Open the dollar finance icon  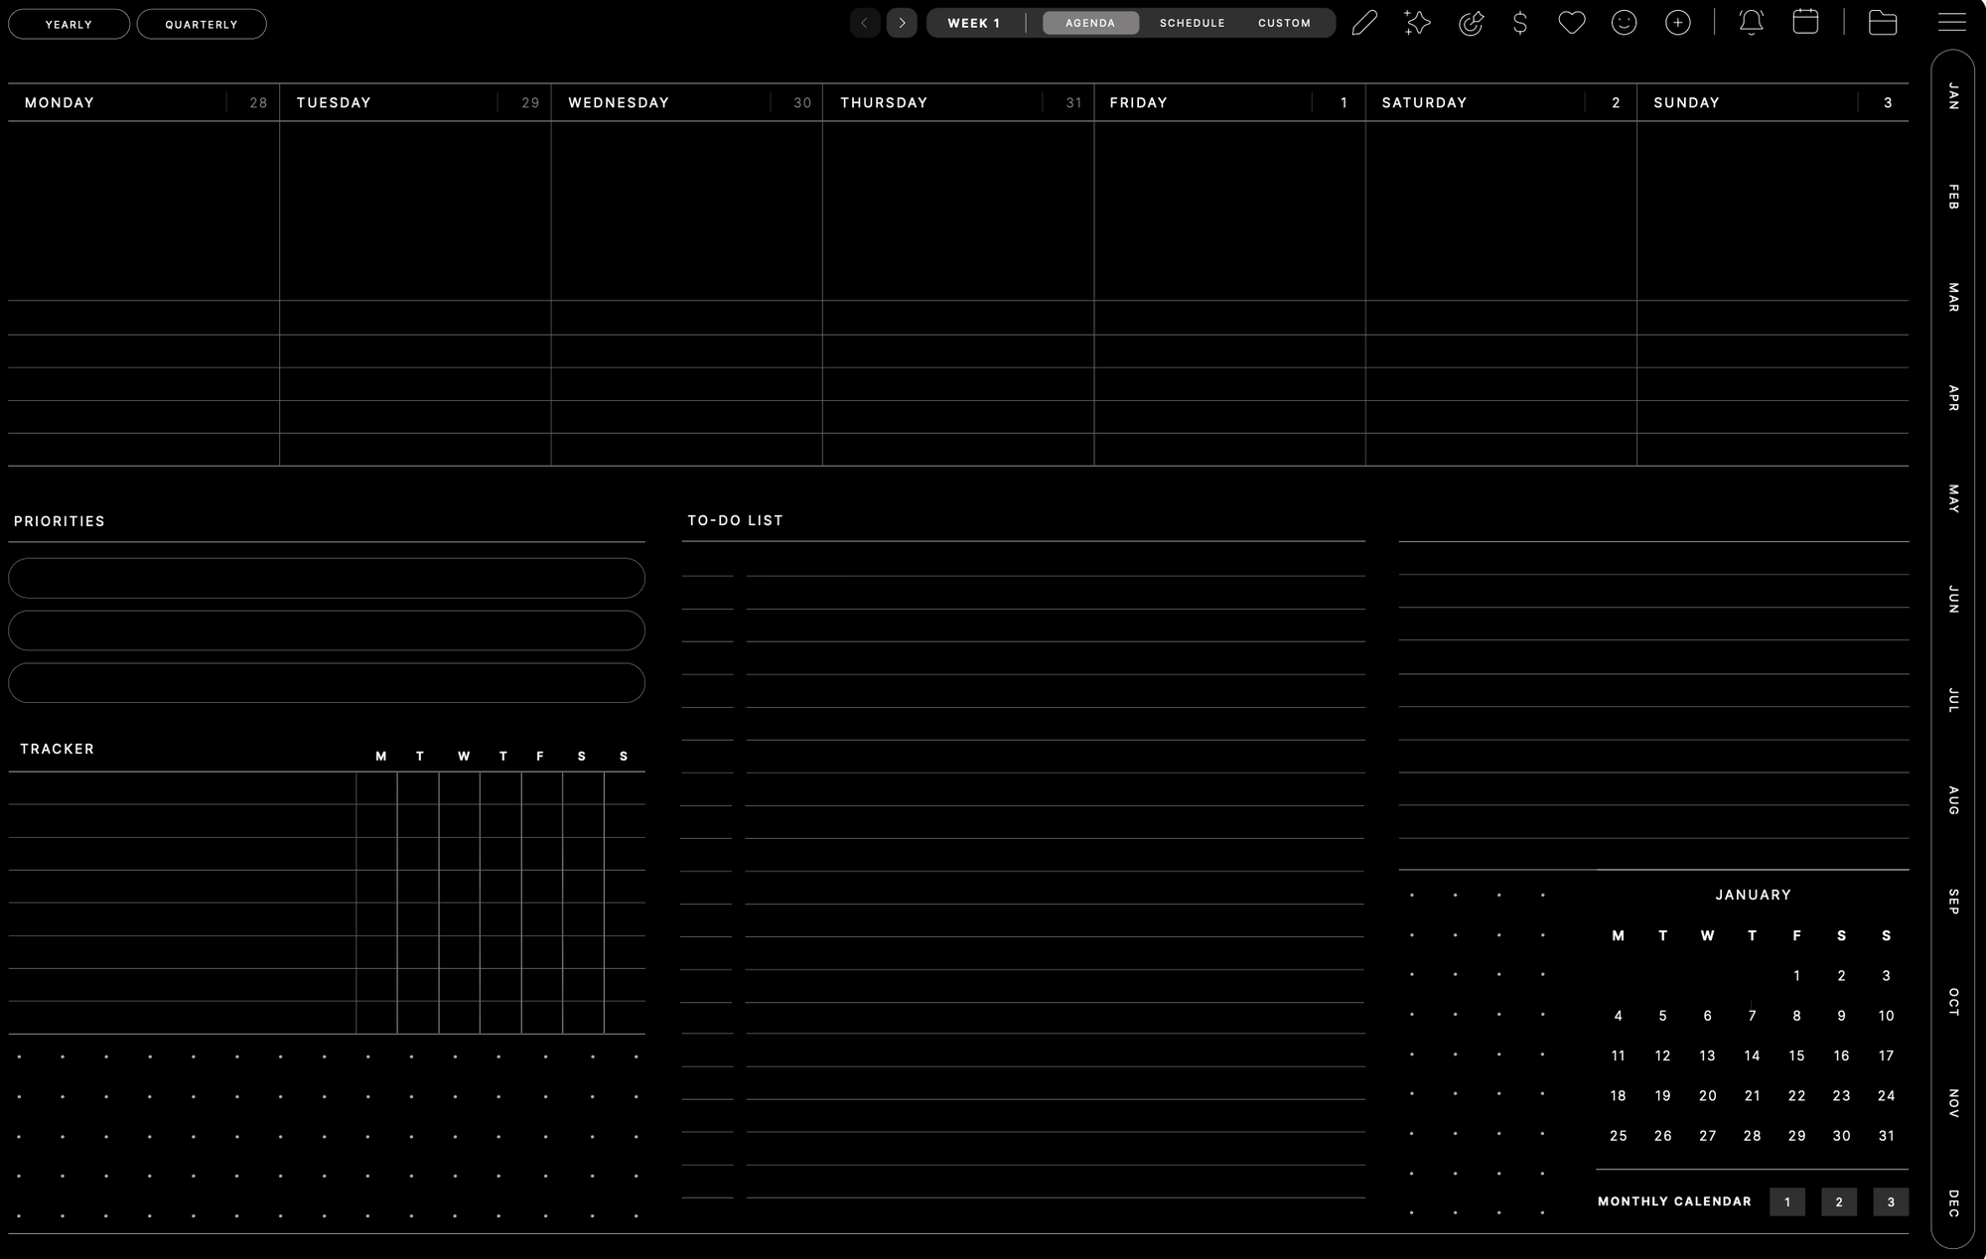(x=1520, y=23)
